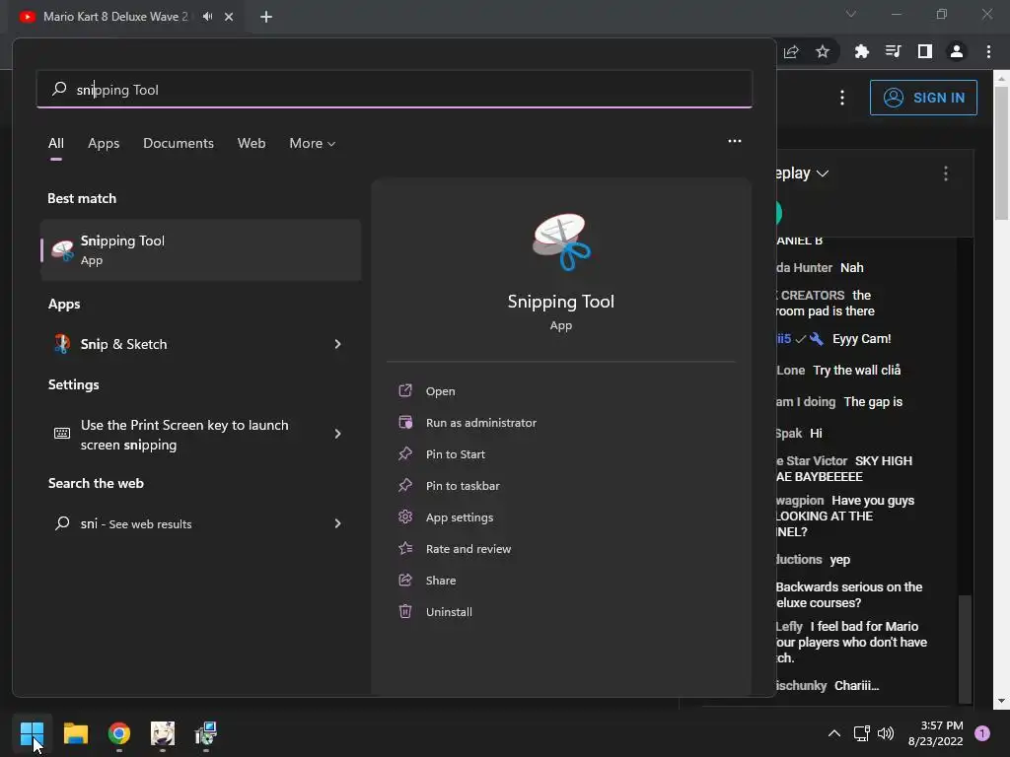Open Windows Start button on taskbar
The height and width of the screenshot is (757, 1010).
(32, 733)
